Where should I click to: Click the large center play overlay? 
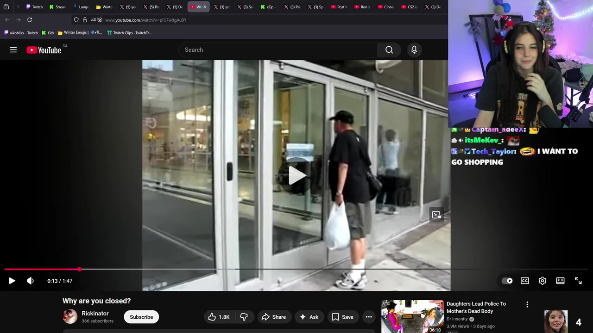coord(296,175)
